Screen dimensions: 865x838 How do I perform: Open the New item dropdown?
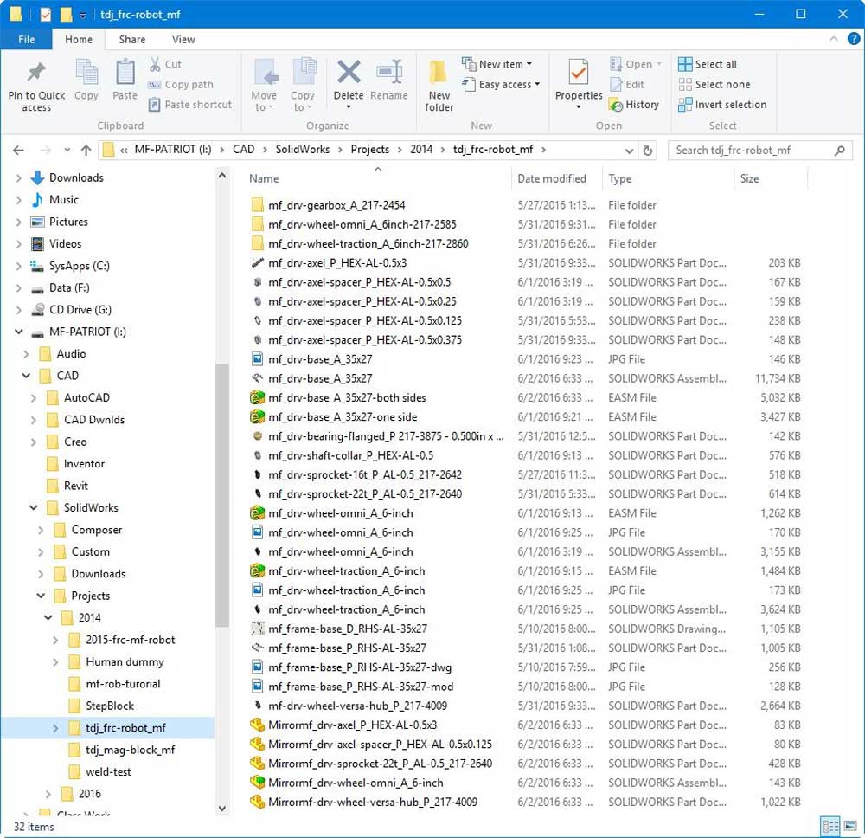tap(497, 64)
